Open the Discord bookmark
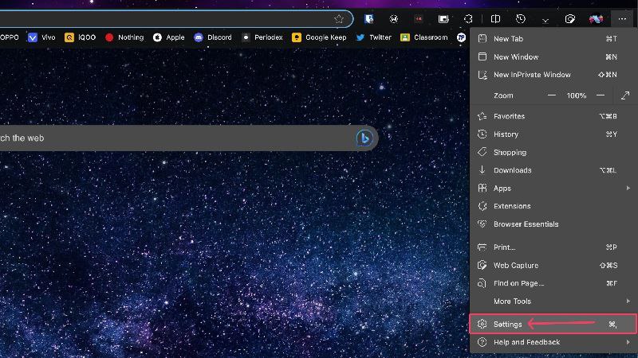Image resolution: width=638 pixels, height=358 pixels. tap(213, 37)
